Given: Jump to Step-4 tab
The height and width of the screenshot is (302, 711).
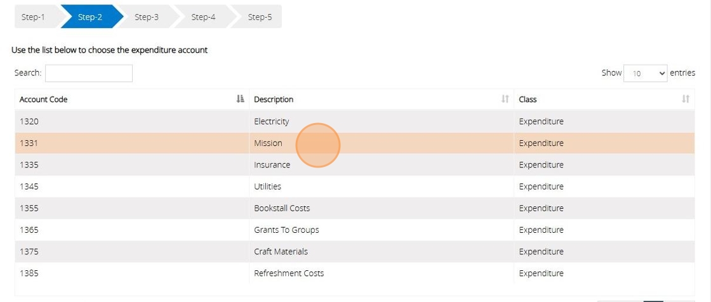Looking at the screenshot, I should [x=203, y=17].
